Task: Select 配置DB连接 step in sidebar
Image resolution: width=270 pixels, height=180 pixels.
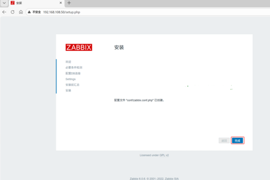Action: coord(73,73)
